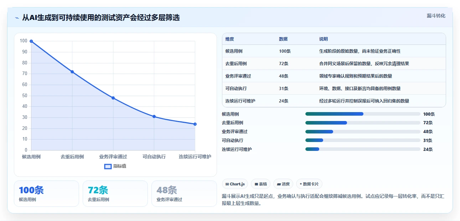Click the 31条 value beside progress bars
Viewport: 460px width, 221px height.
click(428, 141)
